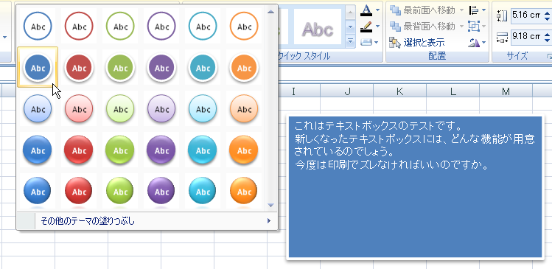Viewport: 552px width, 269px height.
Task: Select column K header
Action: (x=399, y=91)
